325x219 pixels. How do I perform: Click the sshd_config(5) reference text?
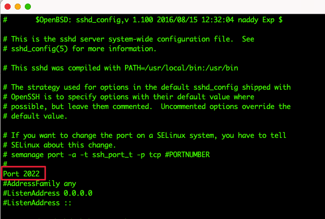click(39, 49)
